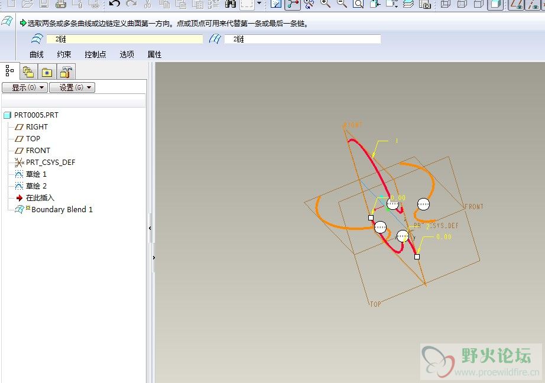The height and width of the screenshot is (383, 545).
Task: Click the Zoom In magnifier
Action: click(x=325, y=4)
